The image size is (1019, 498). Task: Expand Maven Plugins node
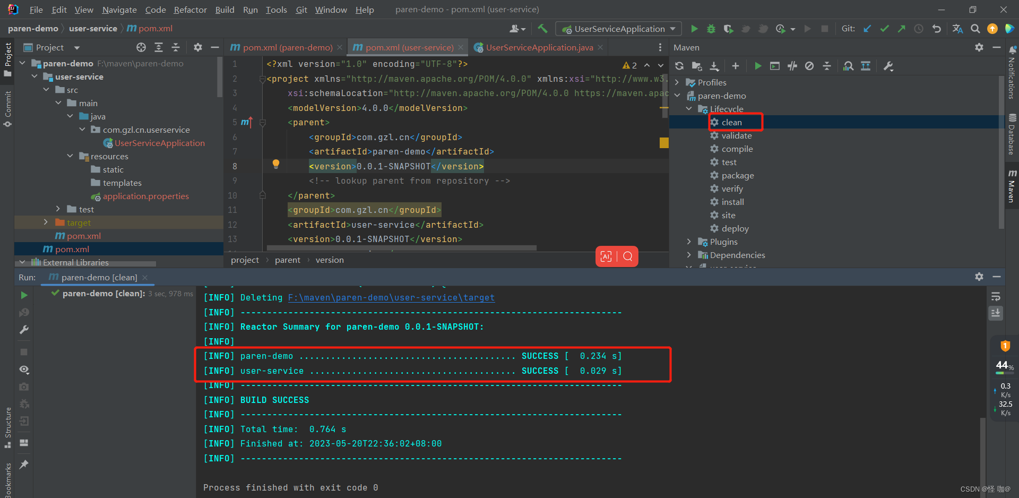pos(689,242)
